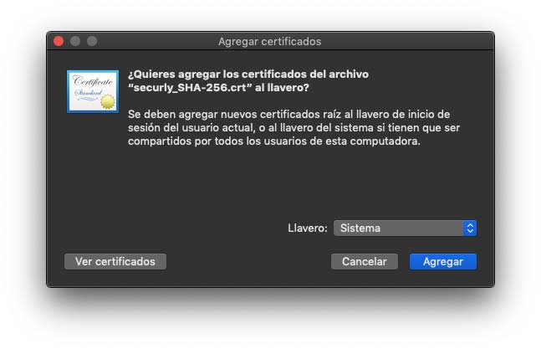Click the 'Llavero:' label
The image size is (541, 349).
[308, 228]
